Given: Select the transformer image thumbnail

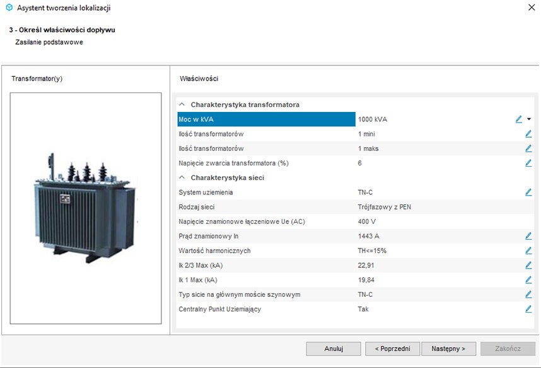Looking at the screenshot, I should click(x=86, y=208).
